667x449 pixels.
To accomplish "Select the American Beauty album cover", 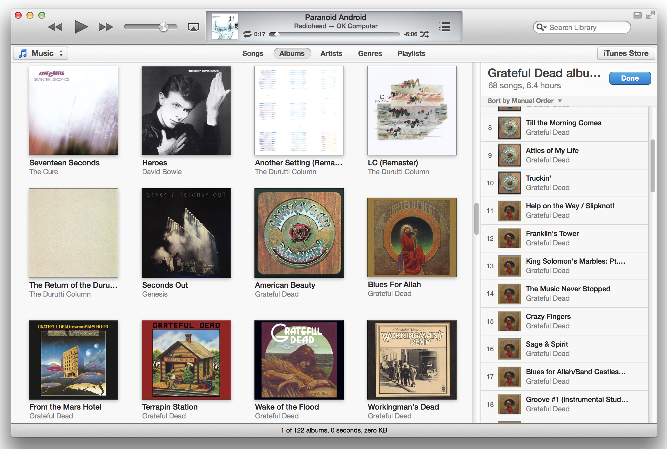I will [x=299, y=233].
